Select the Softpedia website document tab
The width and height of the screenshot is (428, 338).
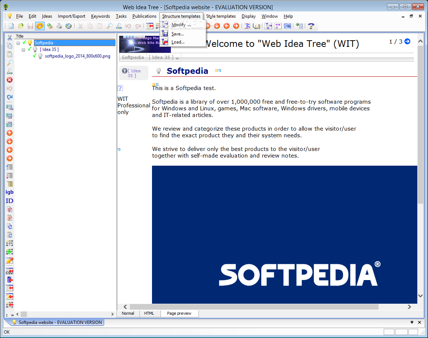(x=57, y=323)
